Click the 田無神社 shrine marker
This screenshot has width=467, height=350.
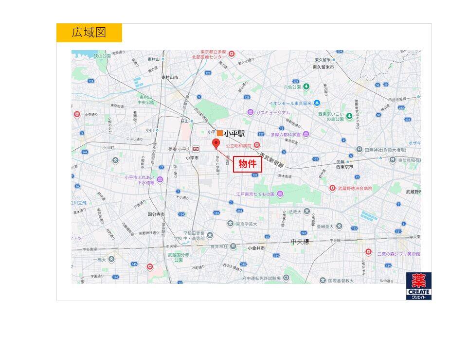click(359, 150)
